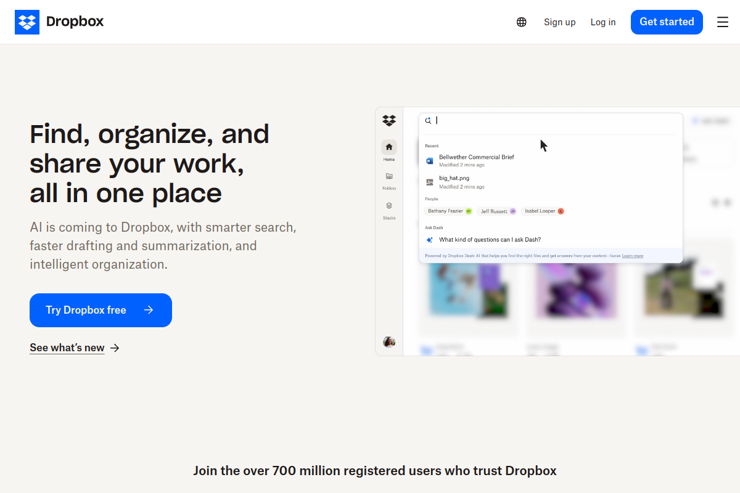Open the hamburger menu
This screenshot has width=740, height=493.
(x=723, y=22)
